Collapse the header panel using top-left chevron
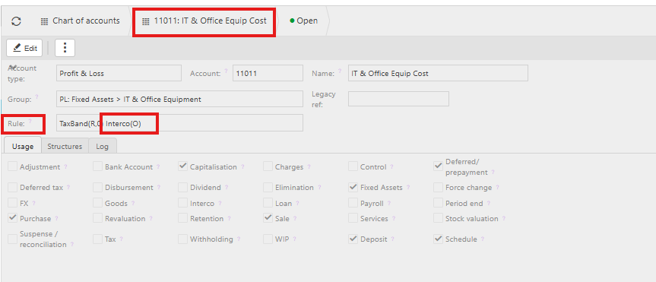Viewport: 656px width, 282px height. pyautogui.click(x=13, y=67)
